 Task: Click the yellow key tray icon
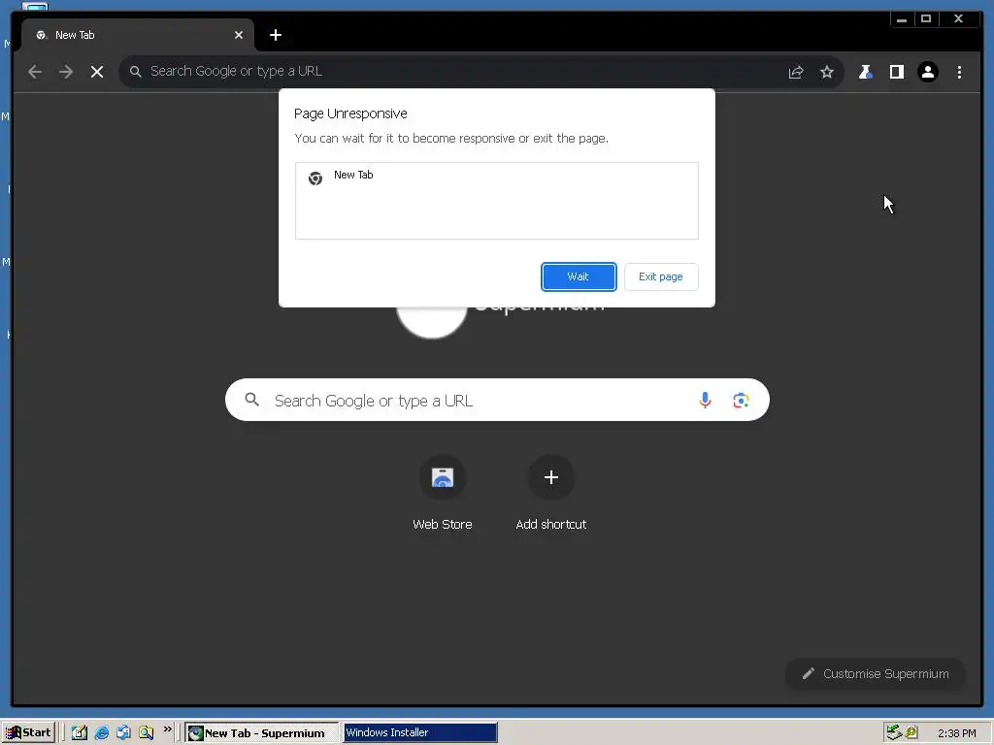(x=911, y=733)
